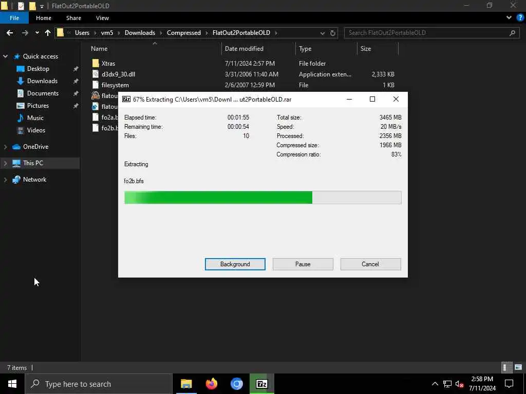
Task: Click the green extraction progress bar
Action: 262,198
